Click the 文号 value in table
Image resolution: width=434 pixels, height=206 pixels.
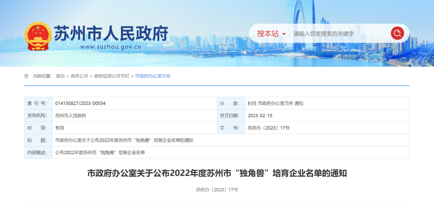[268, 128]
